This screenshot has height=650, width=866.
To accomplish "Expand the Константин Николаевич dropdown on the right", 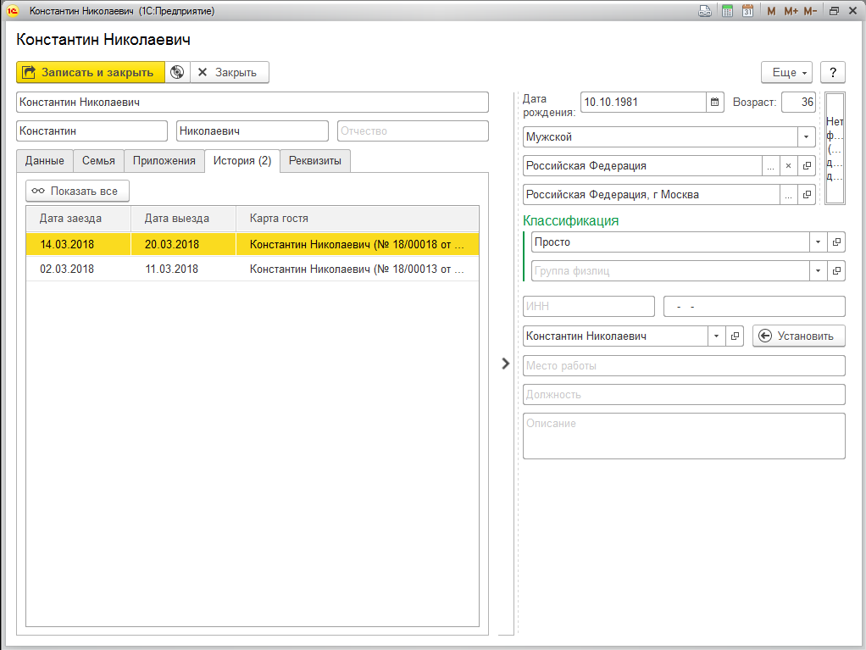I will (x=717, y=336).
